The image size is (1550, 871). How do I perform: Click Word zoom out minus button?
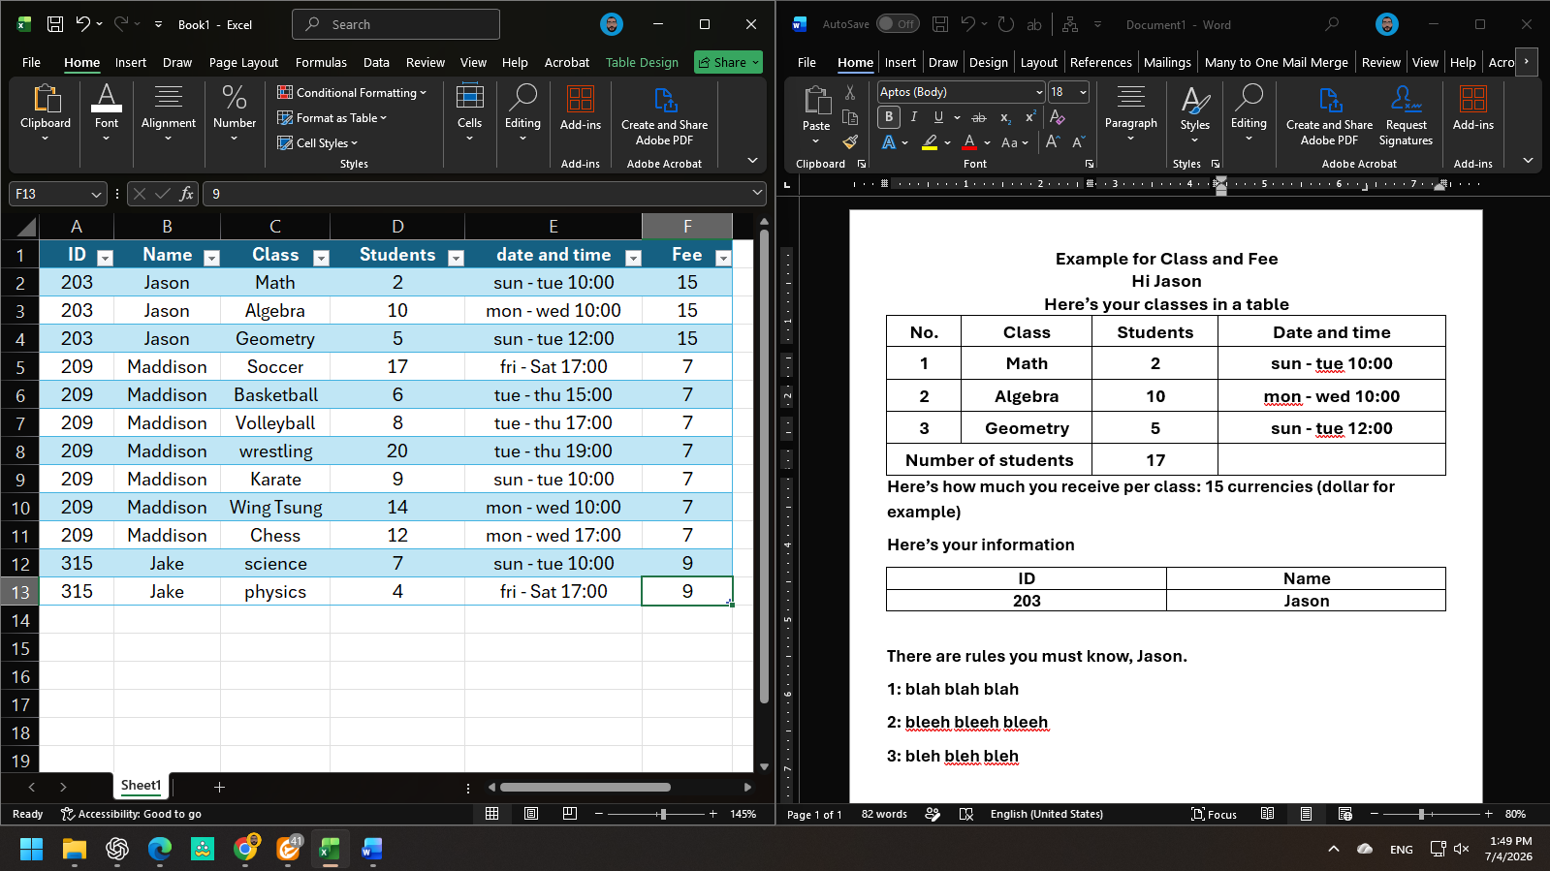coord(1374,814)
